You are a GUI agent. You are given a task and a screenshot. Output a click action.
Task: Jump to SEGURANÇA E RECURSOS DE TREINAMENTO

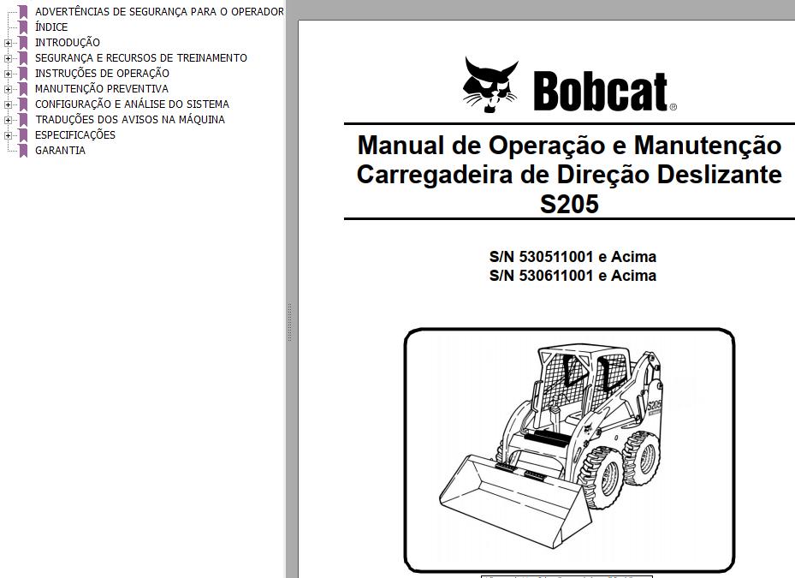[x=141, y=58]
